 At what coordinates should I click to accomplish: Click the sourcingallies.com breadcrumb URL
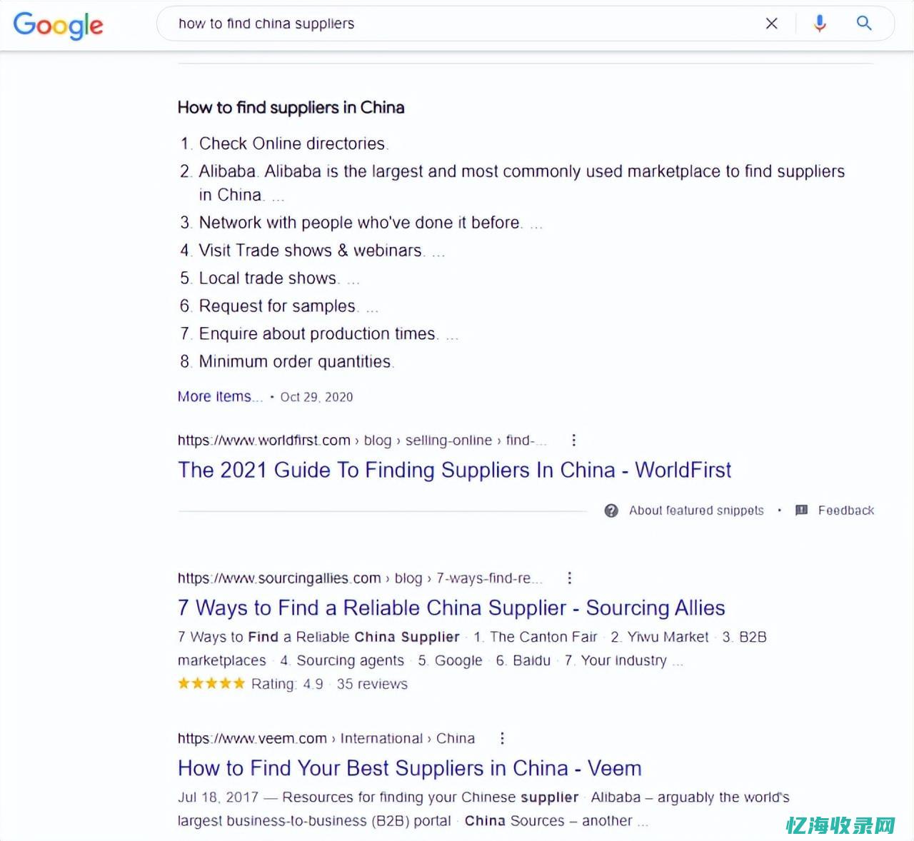[360, 578]
